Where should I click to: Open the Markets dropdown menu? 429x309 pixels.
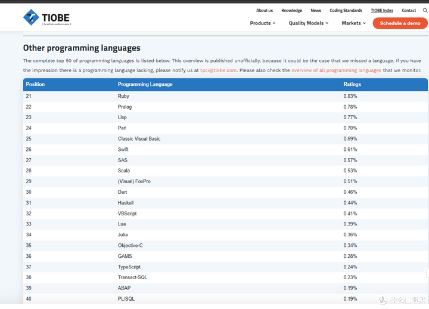pos(354,23)
